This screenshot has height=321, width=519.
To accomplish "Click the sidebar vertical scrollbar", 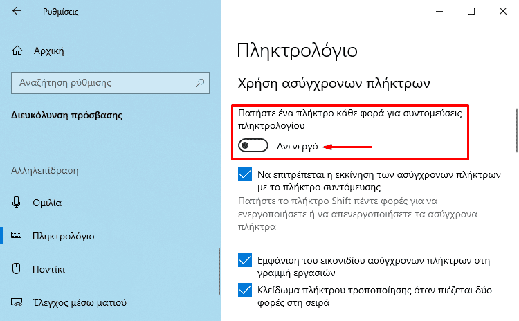I will pos(219,272).
